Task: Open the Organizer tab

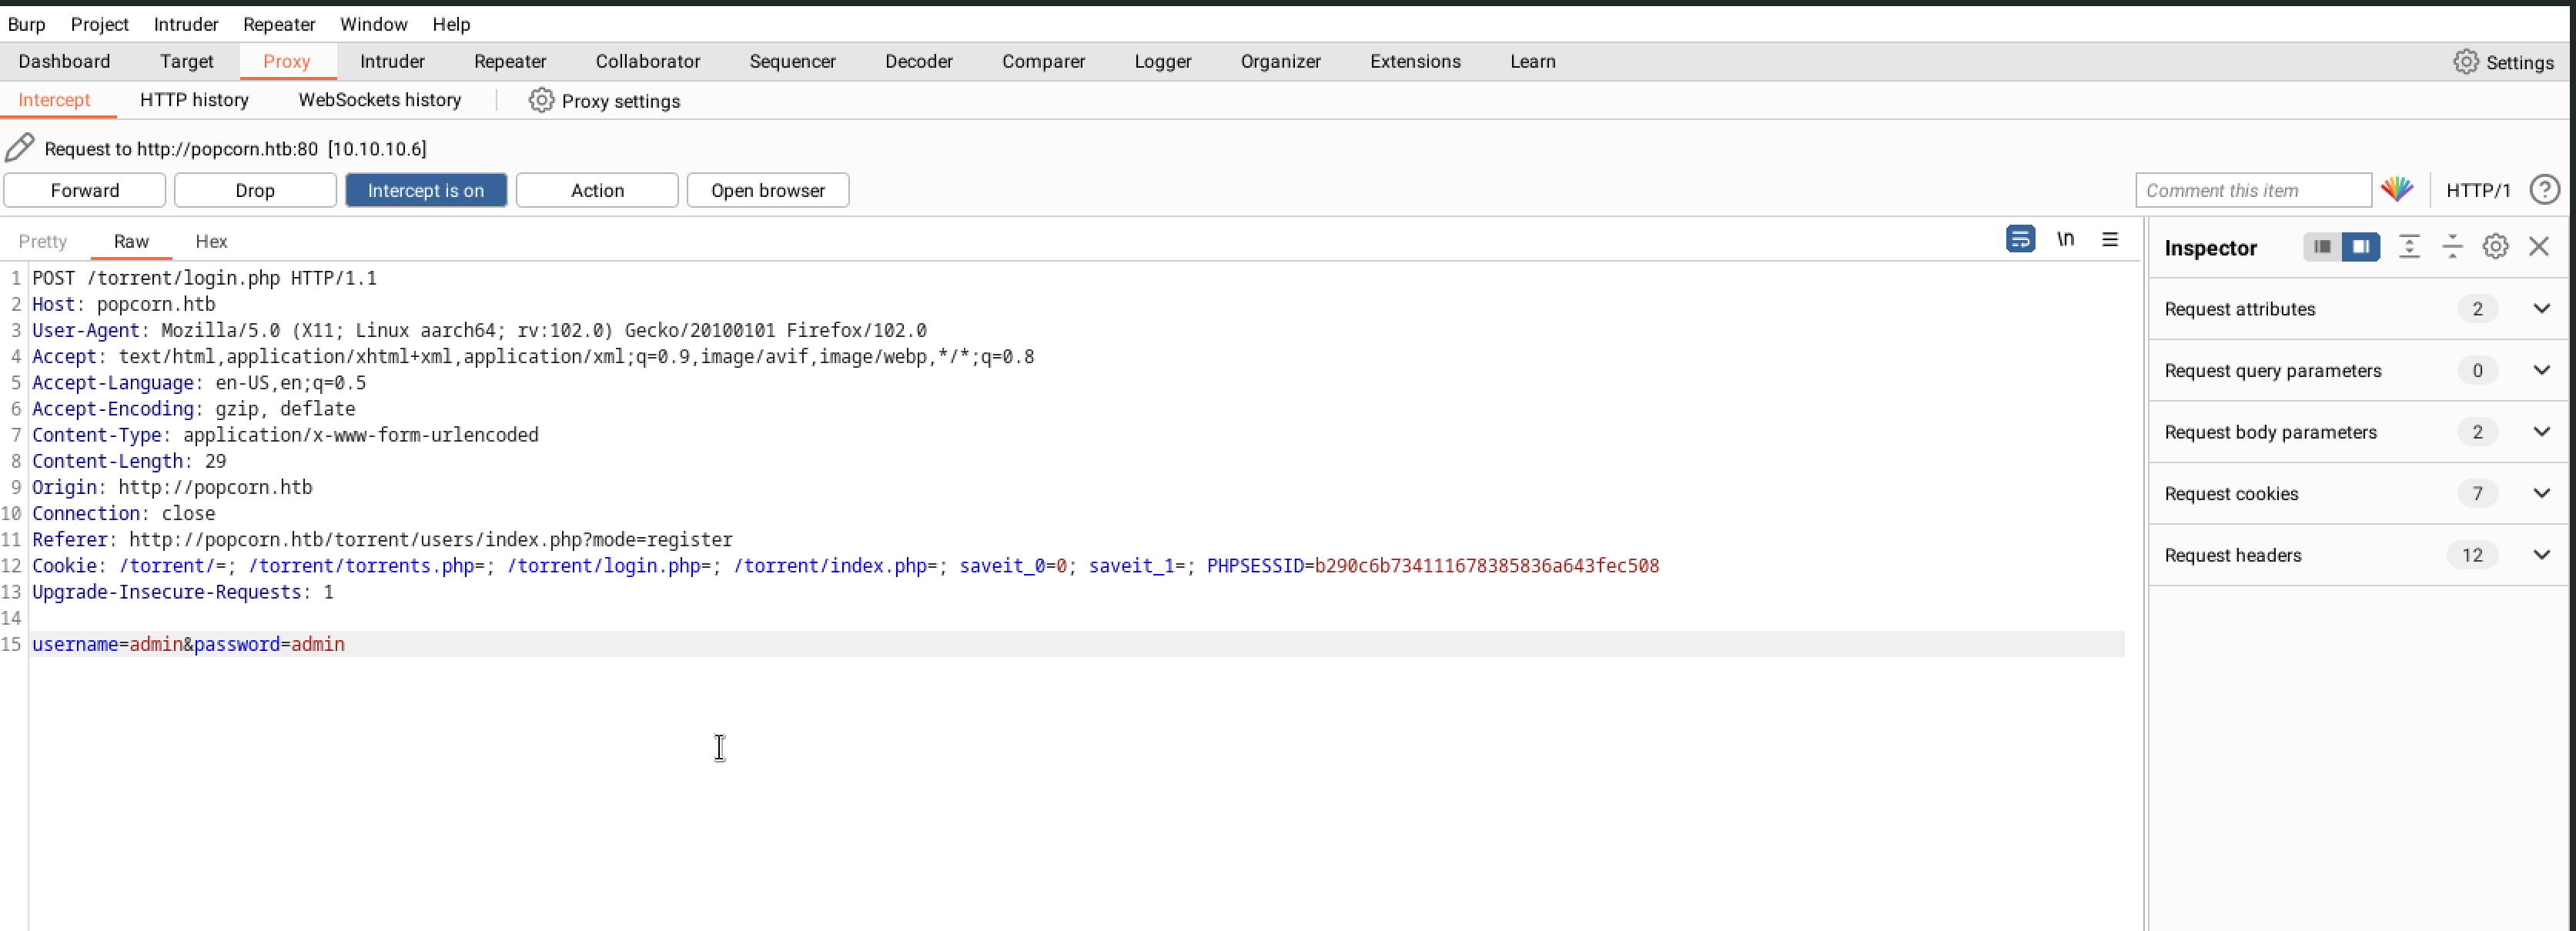Action: pos(1281,61)
